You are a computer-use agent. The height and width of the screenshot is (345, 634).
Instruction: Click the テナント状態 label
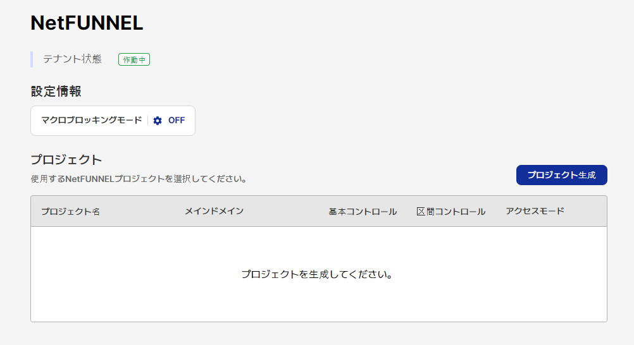(72, 59)
